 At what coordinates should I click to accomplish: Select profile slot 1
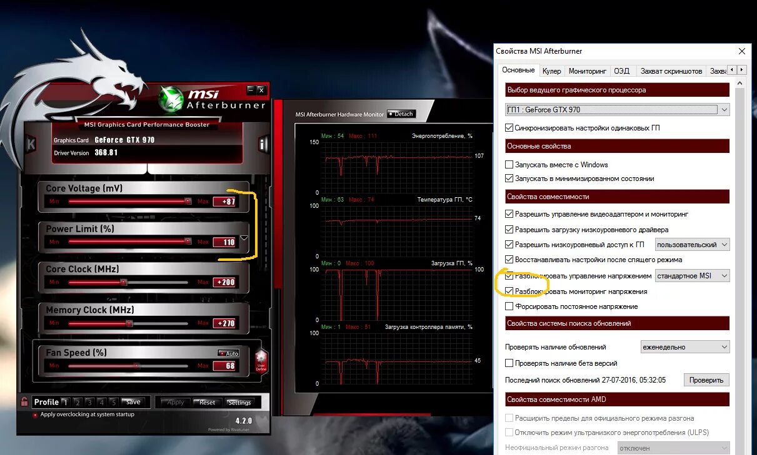(x=66, y=402)
